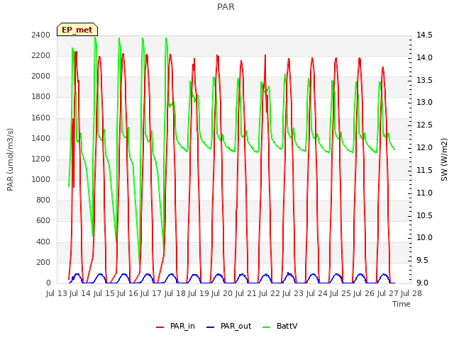Screen dimensions: 454x340
Task: Click the Jul 14 x-axis tick label
Action: 80,293
